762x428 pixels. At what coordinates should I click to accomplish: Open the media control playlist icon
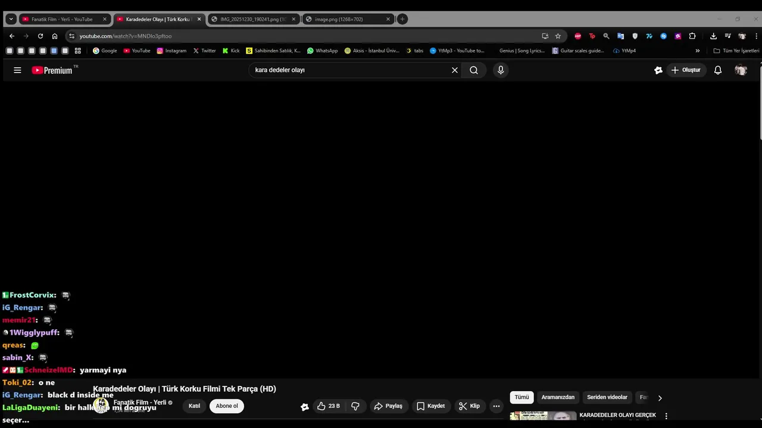click(x=727, y=36)
